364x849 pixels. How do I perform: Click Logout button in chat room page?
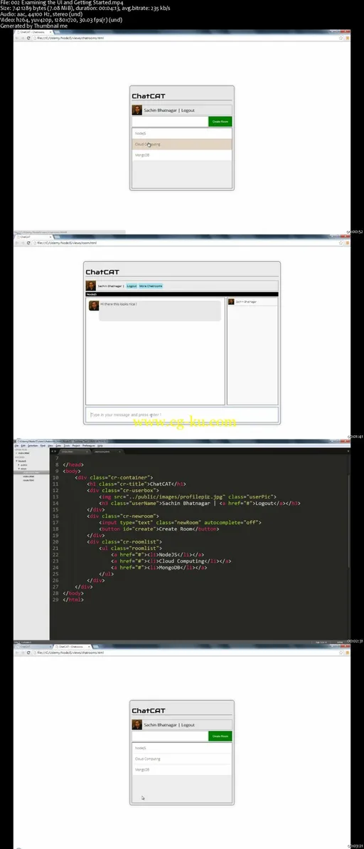click(132, 286)
